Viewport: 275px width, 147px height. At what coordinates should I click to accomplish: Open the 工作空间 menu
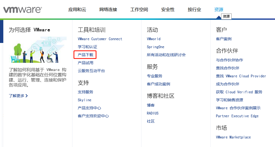point(139,10)
